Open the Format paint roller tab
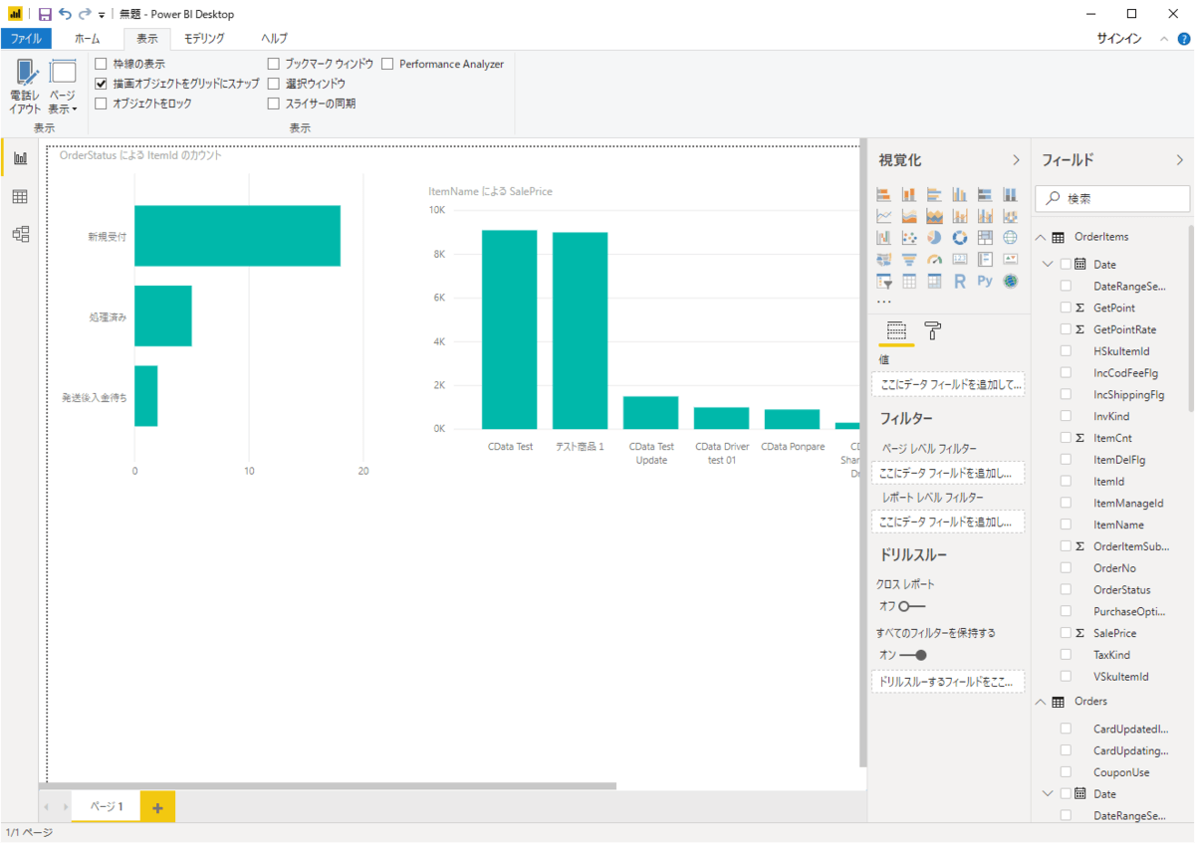1195x844 pixels. pos(932,330)
